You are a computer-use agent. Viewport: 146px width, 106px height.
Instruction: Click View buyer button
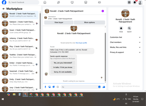pos(59,22)
